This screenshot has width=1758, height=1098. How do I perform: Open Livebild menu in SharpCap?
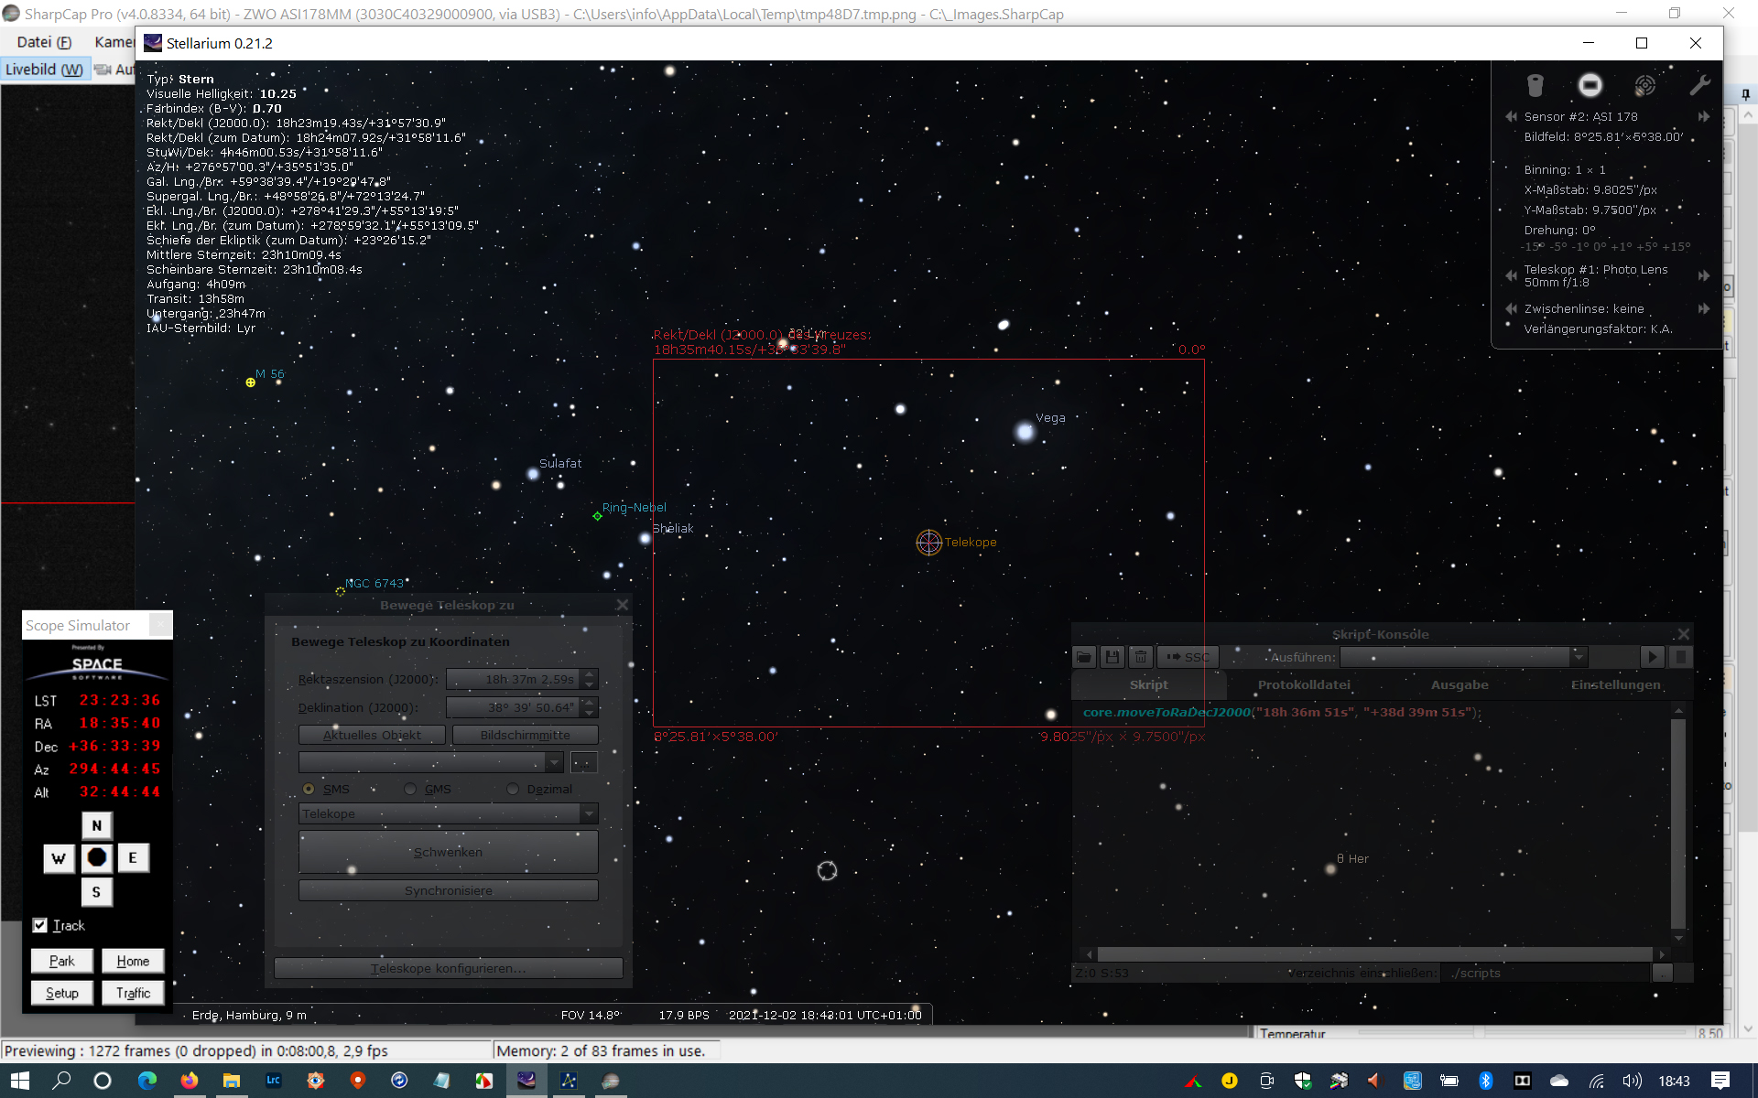point(44,70)
